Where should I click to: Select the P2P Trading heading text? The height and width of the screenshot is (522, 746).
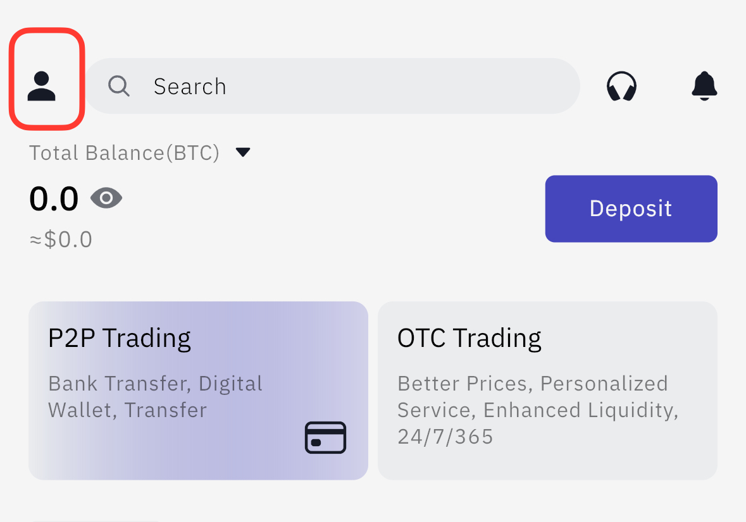tap(120, 339)
